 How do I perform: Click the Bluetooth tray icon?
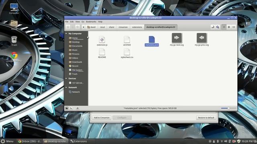218,141
